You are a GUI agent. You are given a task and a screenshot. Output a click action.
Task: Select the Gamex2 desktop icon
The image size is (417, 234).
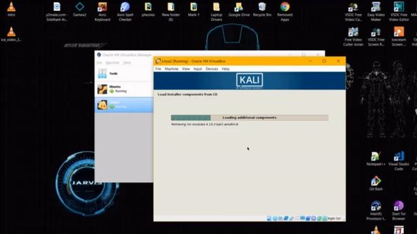[79, 10]
